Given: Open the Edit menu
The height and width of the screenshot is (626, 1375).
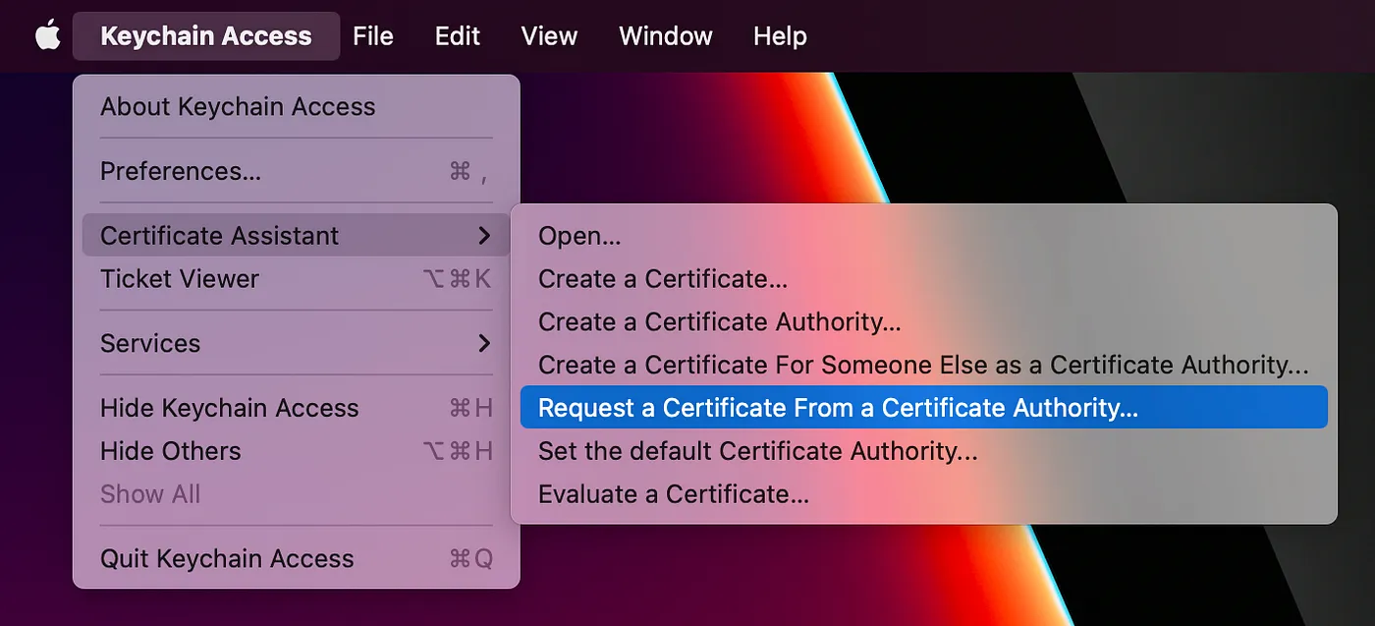Looking at the screenshot, I should point(458,36).
